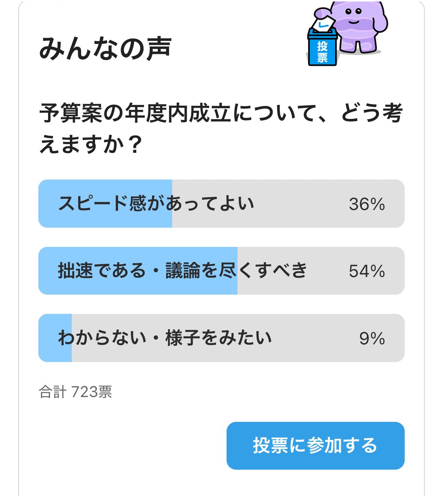The image size is (443, 496).
Task: Pick the わからない・様子をみたい option
Action: 165,338
